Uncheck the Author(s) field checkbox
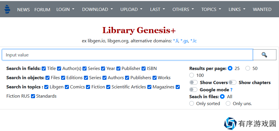Screen dimensions: 279x131 [59, 69]
